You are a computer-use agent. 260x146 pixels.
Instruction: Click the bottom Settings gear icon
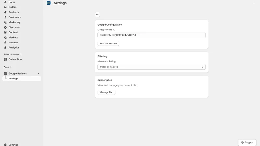tap(5, 145)
